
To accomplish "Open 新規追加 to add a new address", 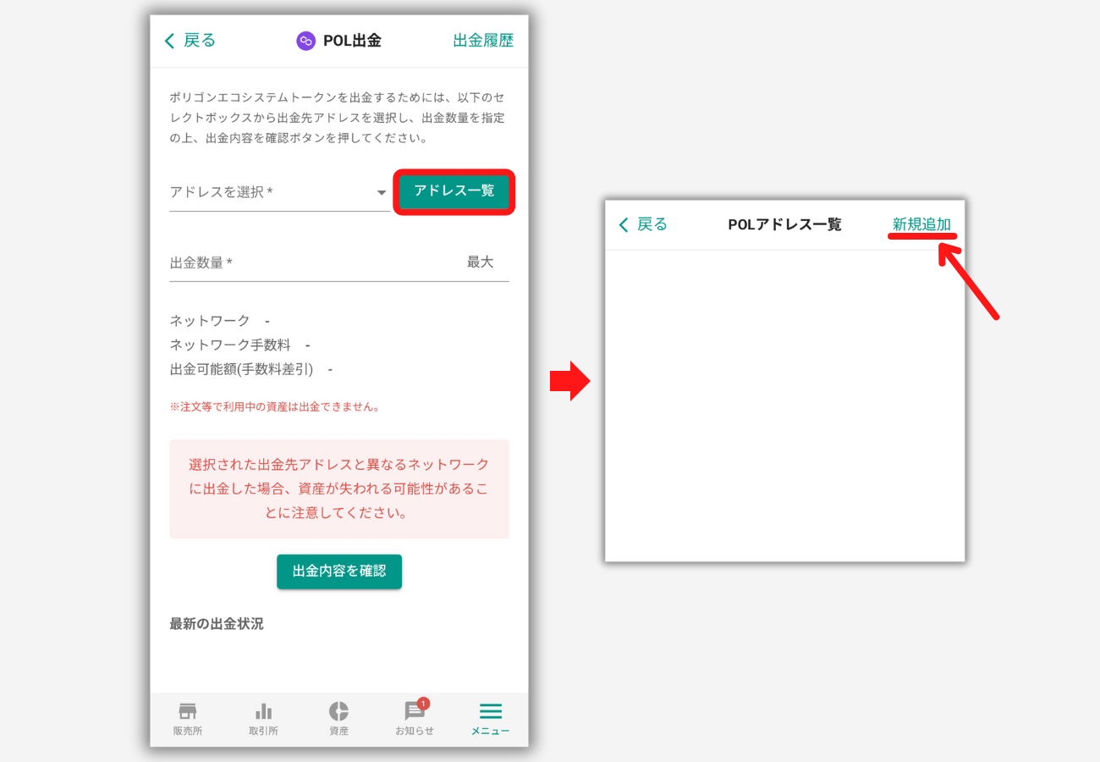I will tap(922, 224).
